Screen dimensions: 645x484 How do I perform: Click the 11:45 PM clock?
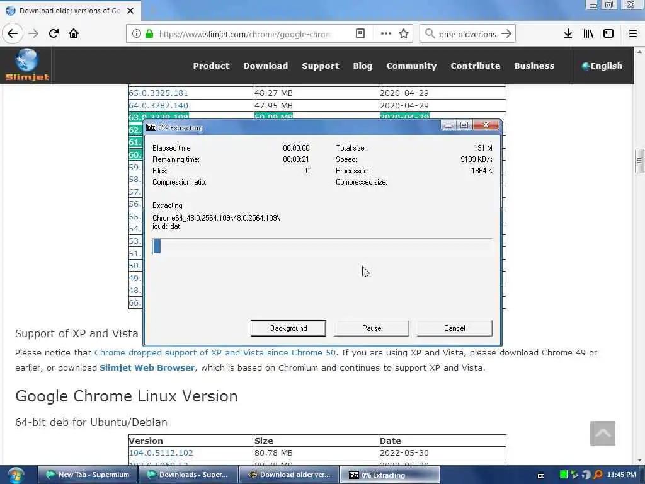(x=622, y=475)
